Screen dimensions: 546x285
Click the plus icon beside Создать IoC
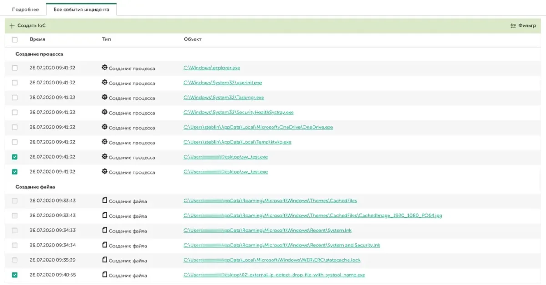(x=12, y=26)
